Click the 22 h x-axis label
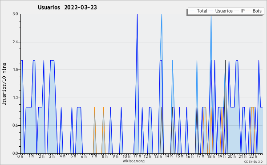Image resolution: width=267 pixels, height=165 pixels. click(253, 157)
